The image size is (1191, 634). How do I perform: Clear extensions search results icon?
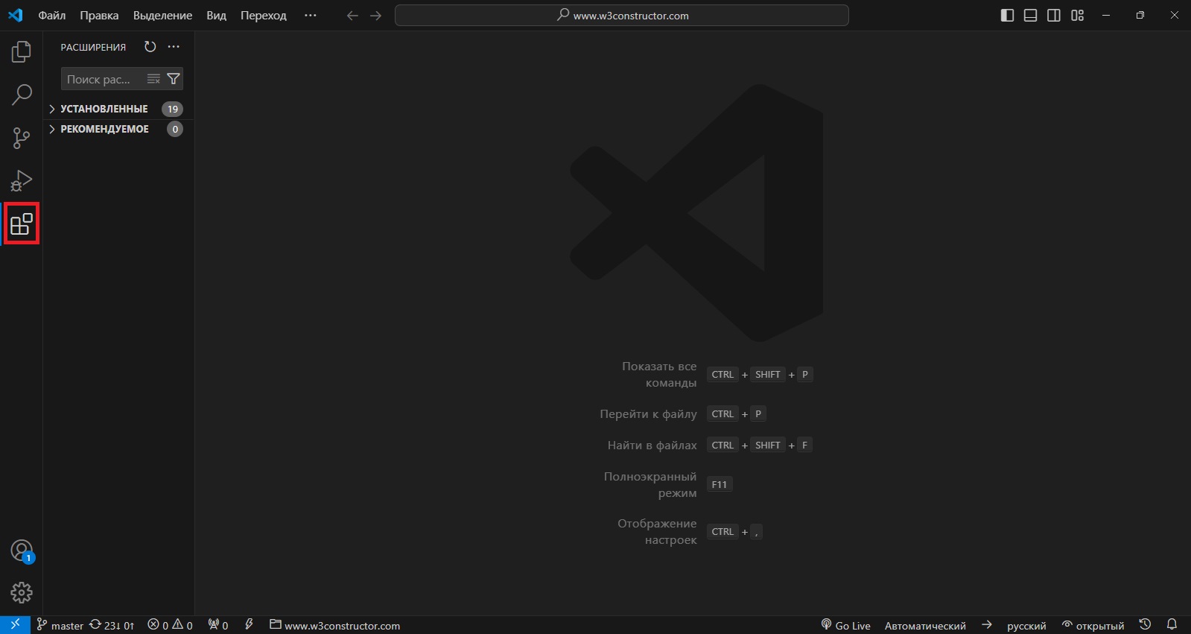(153, 79)
